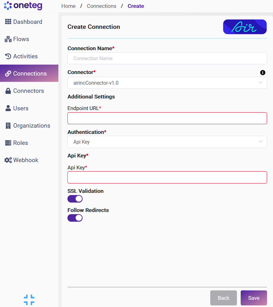Image resolution: width=273 pixels, height=307 pixels.
Task: Expand the Authentication Api Key dropdown
Action: pos(167,142)
